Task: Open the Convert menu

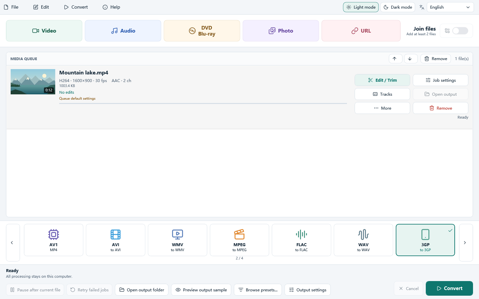Action: click(x=76, y=7)
